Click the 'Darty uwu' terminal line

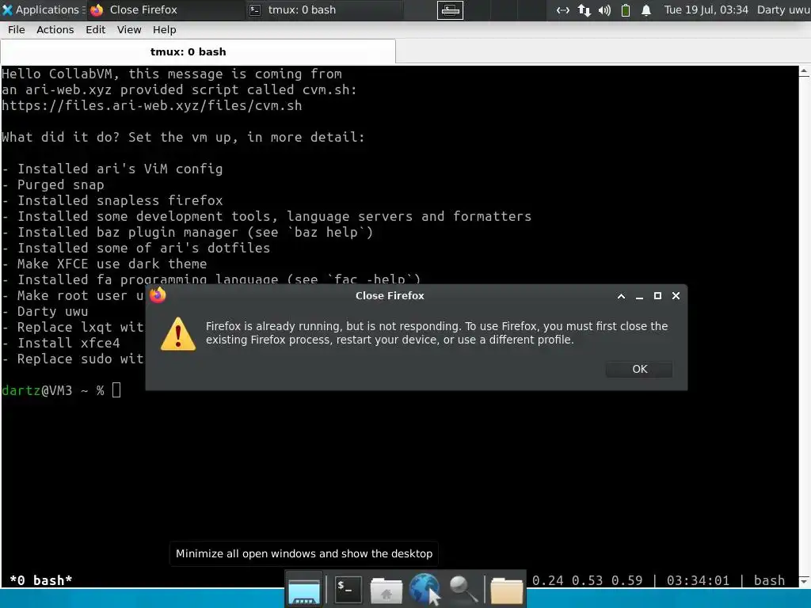click(44, 311)
